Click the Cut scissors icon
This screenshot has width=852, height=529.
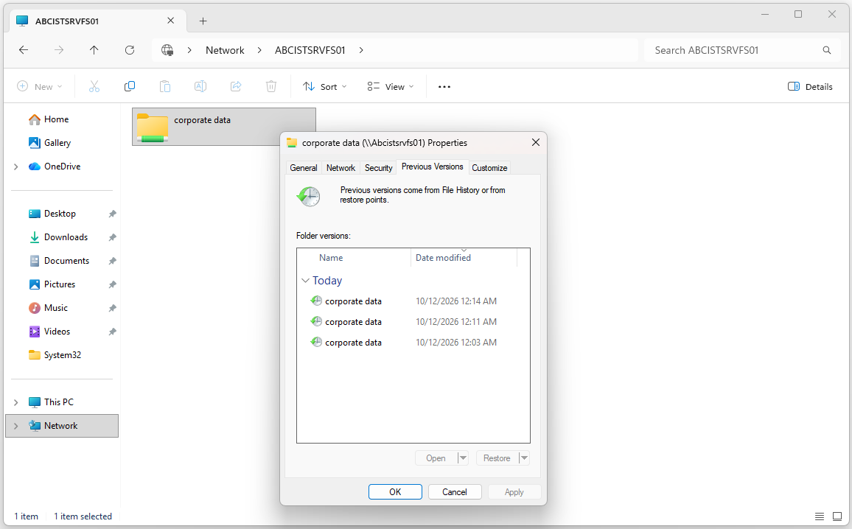(94, 86)
